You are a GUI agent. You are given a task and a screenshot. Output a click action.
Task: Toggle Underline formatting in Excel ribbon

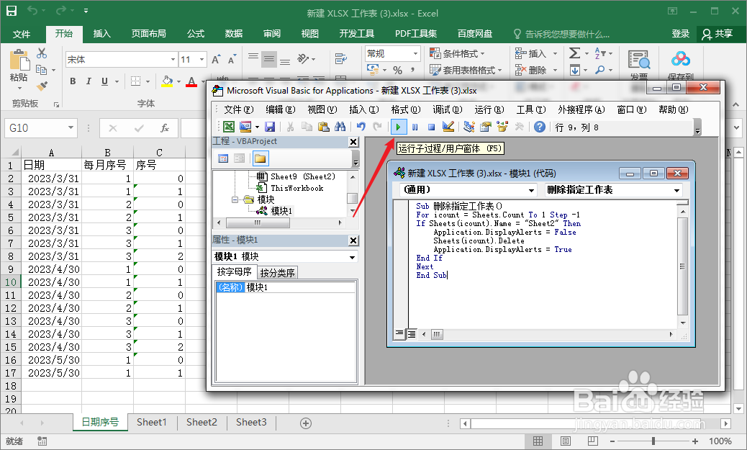point(105,81)
